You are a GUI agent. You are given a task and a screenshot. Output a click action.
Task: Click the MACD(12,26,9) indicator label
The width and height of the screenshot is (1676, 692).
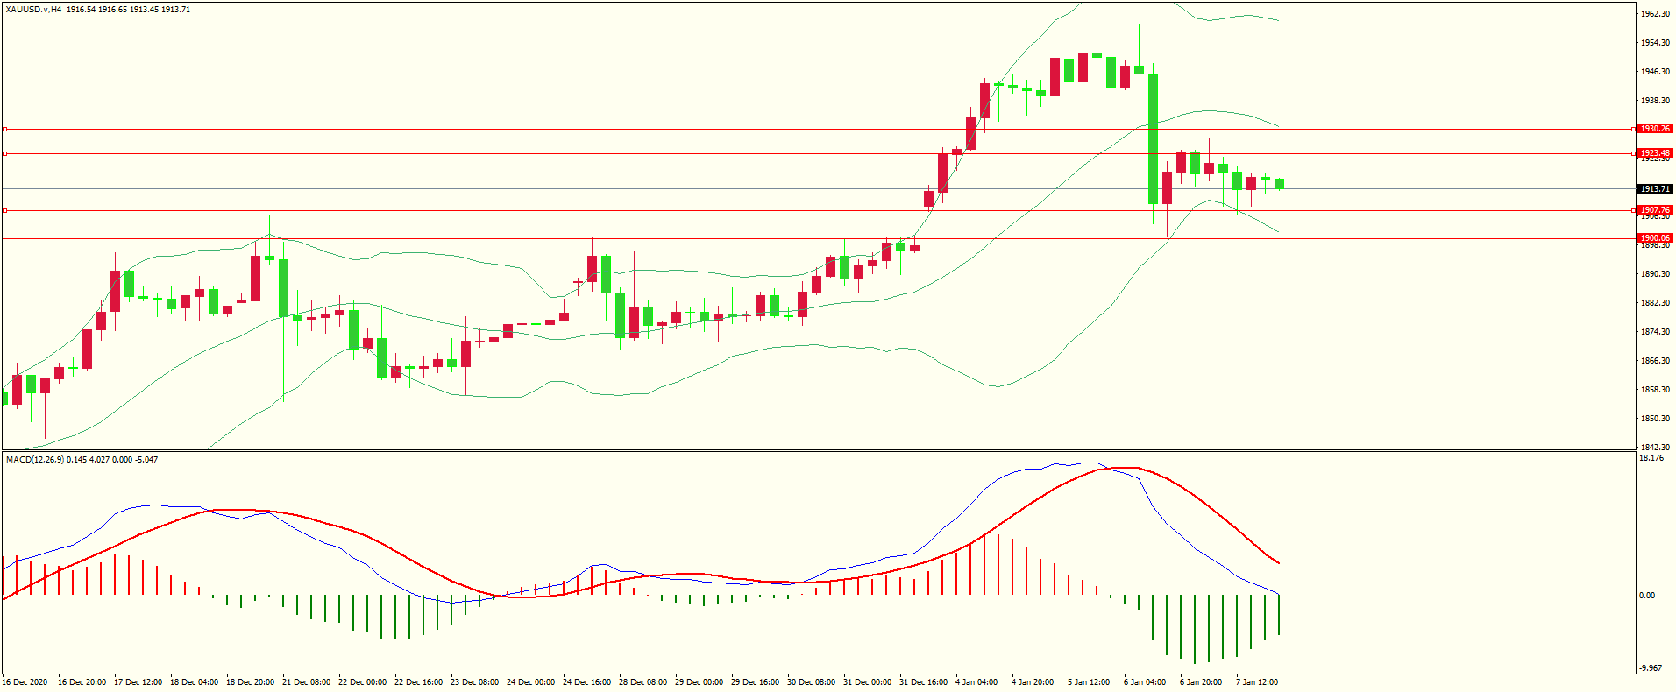click(34, 460)
